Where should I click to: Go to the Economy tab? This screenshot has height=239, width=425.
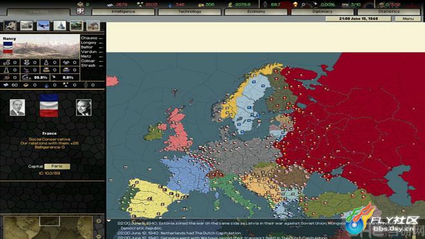(256, 12)
